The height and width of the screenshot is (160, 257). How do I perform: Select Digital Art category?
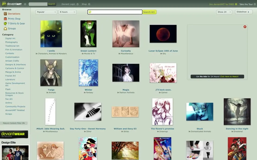[x=10, y=38]
